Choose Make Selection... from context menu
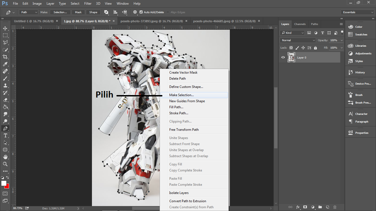The height and width of the screenshot is (211, 376). pos(194,95)
